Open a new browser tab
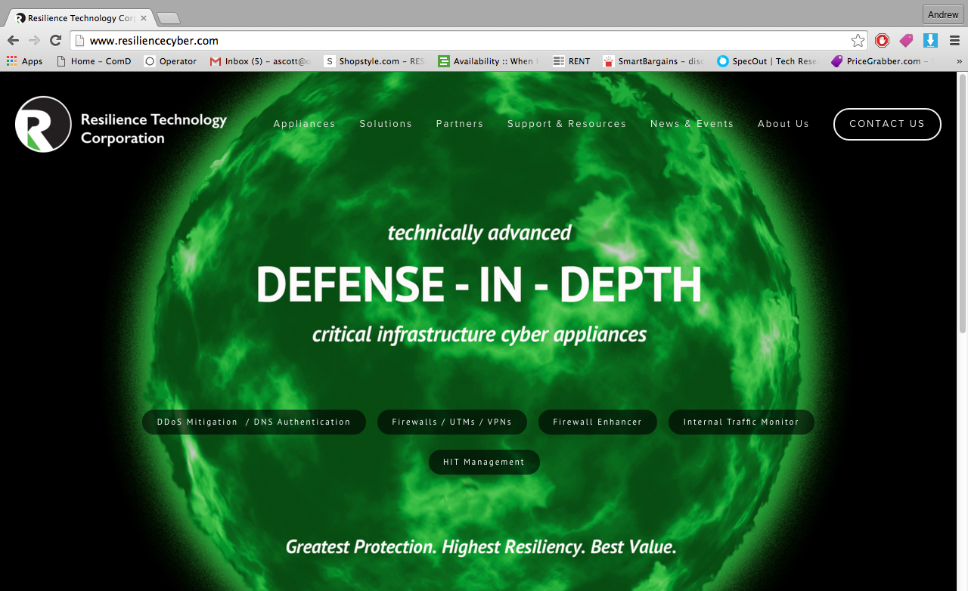The image size is (968, 591). click(x=168, y=18)
